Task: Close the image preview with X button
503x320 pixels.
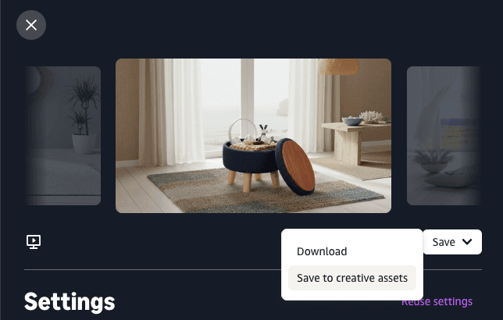Action: tap(31, 25)
